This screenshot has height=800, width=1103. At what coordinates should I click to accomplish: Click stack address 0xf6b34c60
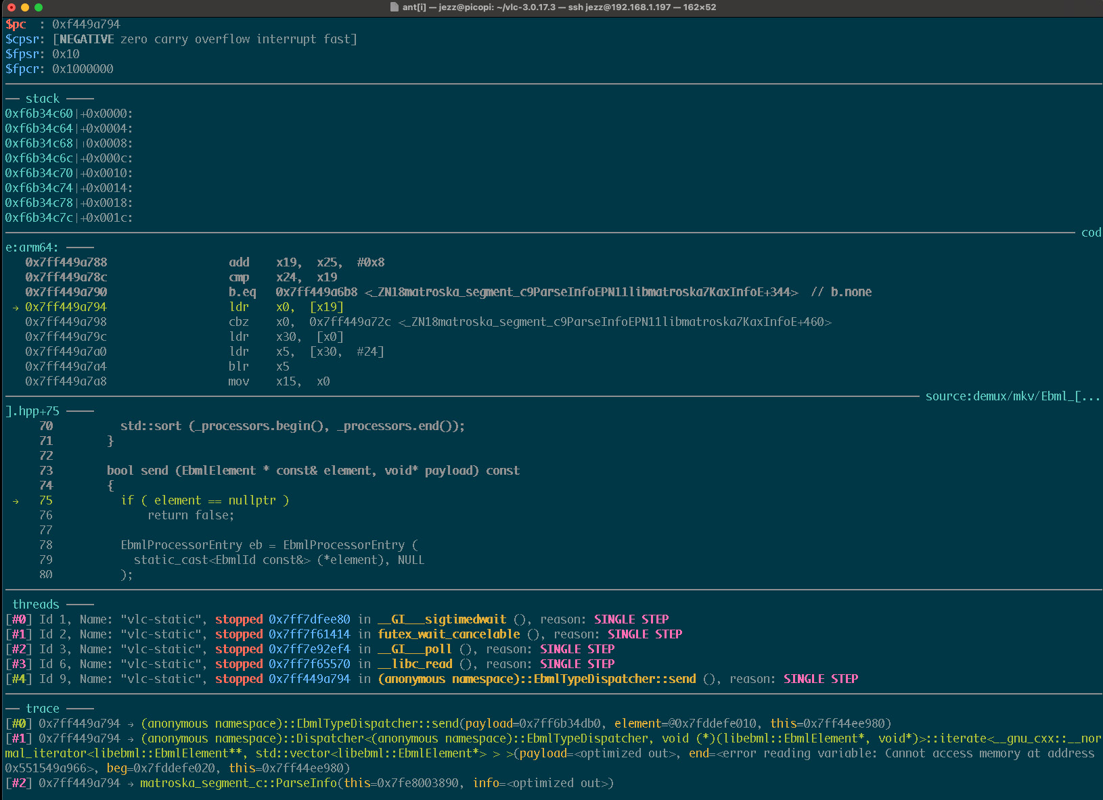(39, 114)
